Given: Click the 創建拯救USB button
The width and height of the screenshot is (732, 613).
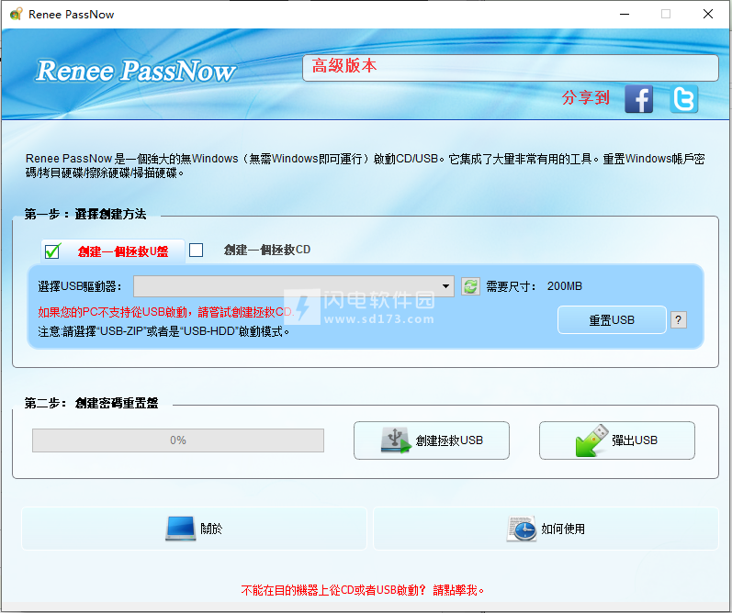Looking at the screenshot, I should [x=432, y=440].
